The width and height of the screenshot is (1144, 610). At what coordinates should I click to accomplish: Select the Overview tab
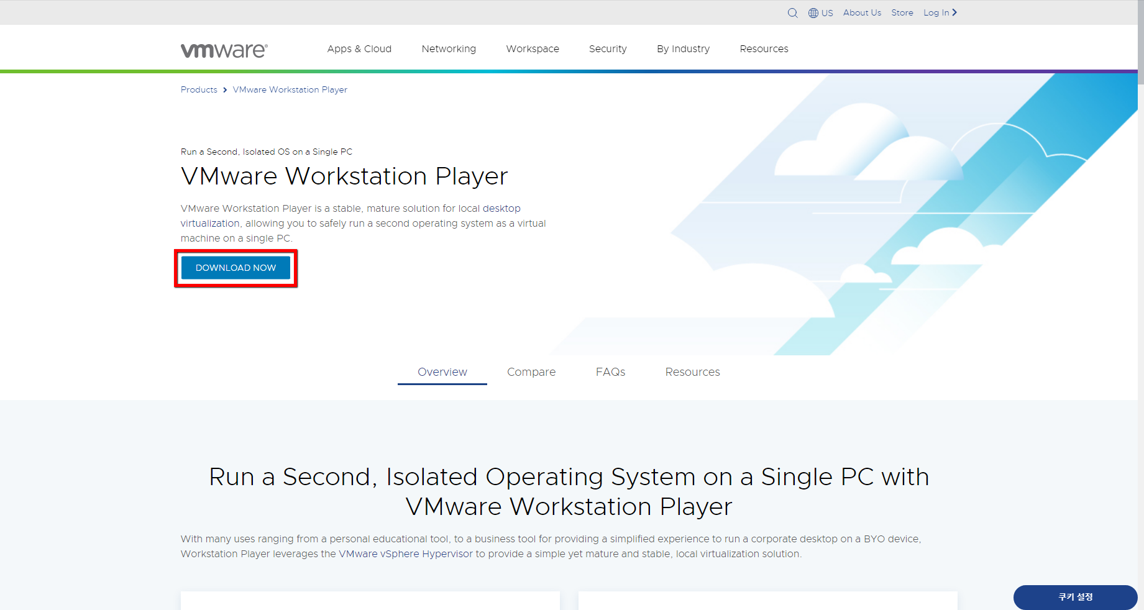coord(442,372)
